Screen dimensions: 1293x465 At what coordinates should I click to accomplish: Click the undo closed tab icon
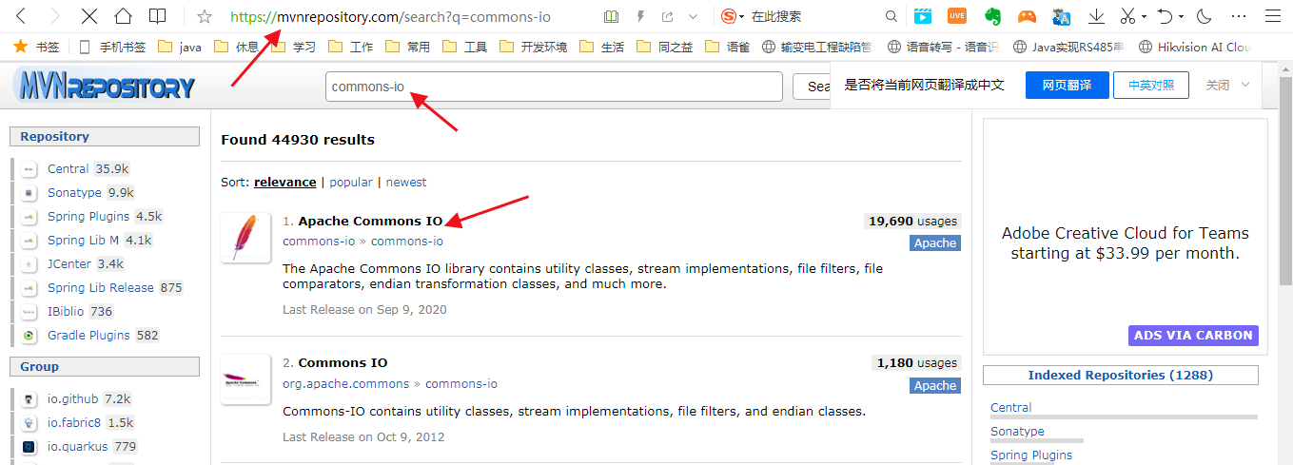(x=1165, y=16)
